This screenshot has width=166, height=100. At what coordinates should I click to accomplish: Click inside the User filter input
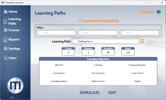coord(140,33)
